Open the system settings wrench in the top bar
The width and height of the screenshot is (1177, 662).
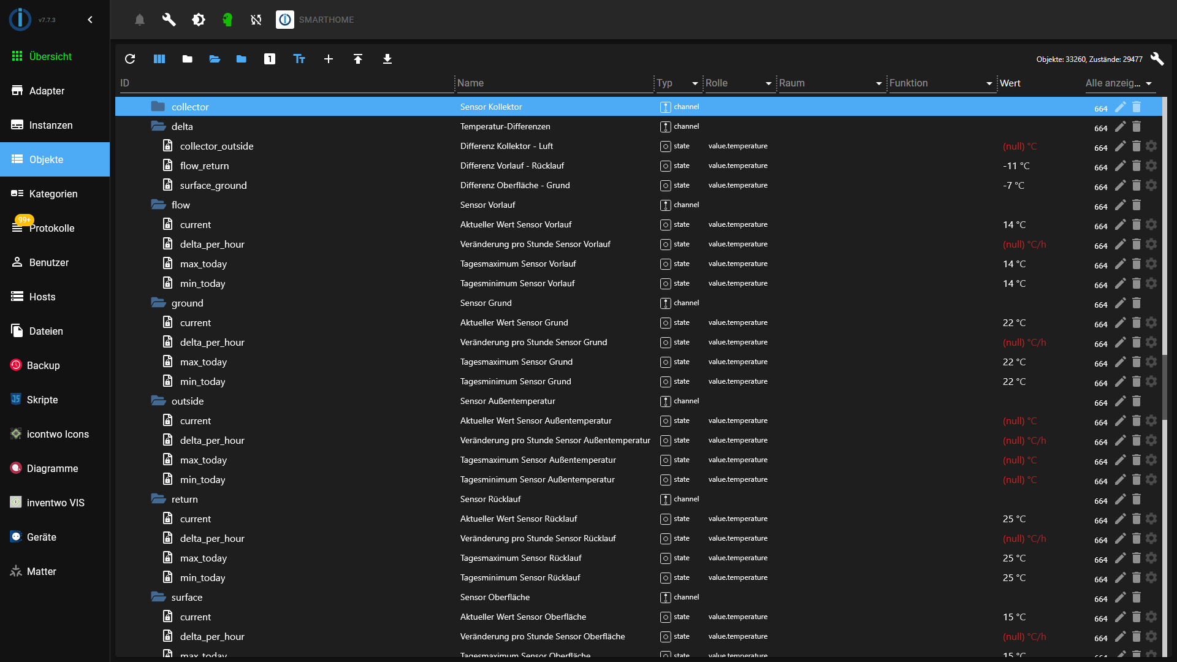169,20
